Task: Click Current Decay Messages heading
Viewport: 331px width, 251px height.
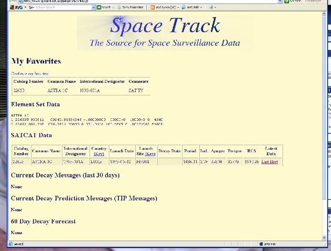Action: (x=65, y=175)
